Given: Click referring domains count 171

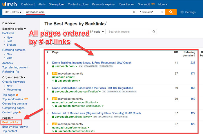Looking at the screenshot, I should point(193,74).
